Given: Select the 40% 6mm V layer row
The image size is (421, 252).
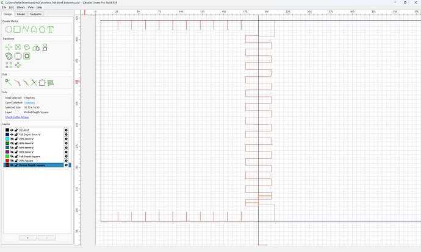Looking at the screenshot, I should point(37,143).
